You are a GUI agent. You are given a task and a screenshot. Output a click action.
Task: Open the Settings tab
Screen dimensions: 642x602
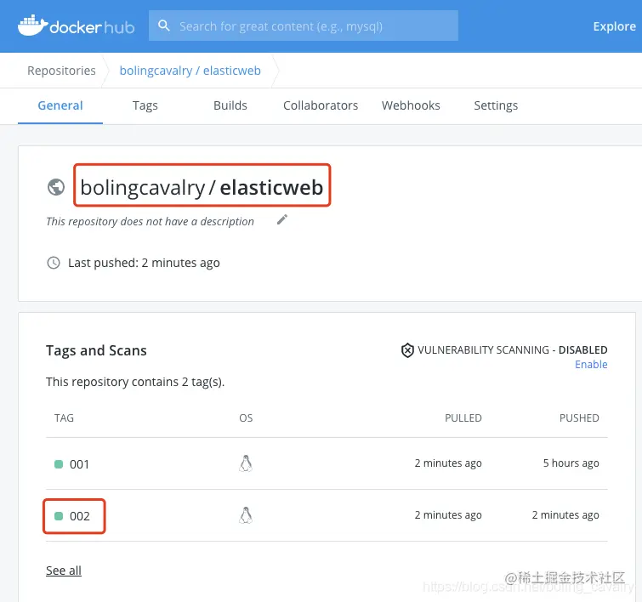(x=496, y=105)
